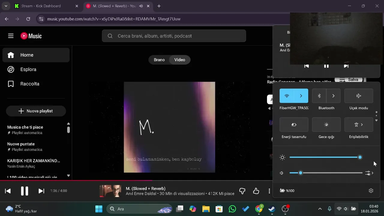Open a new browser tab
Screen dimensions: 384x216
159,6
